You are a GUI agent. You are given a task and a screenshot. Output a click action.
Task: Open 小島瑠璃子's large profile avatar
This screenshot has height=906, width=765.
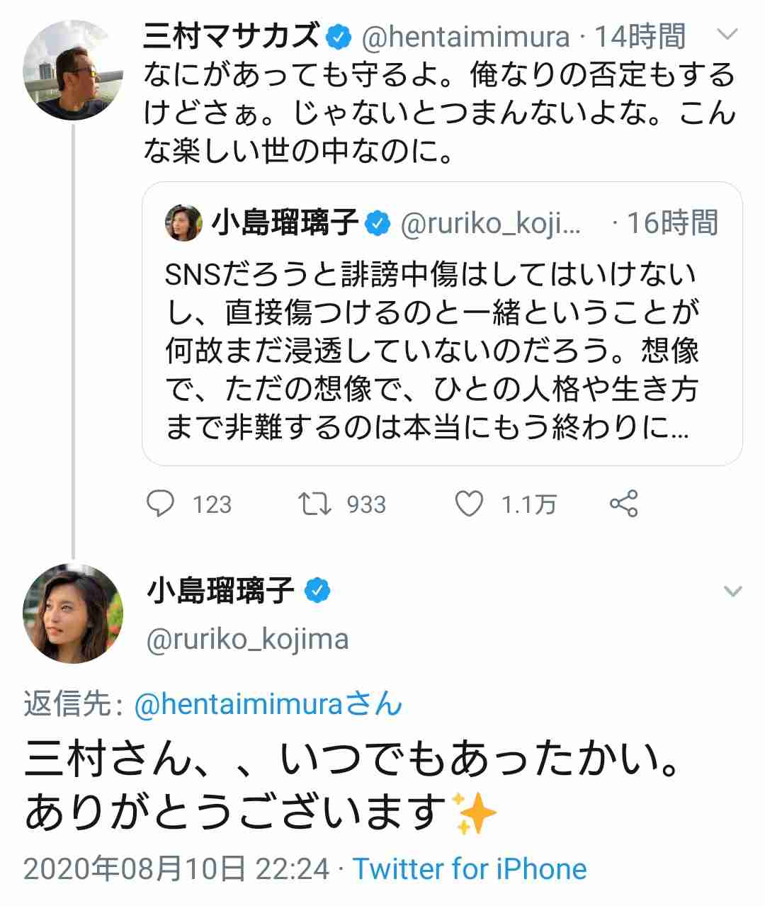[73, 614]
